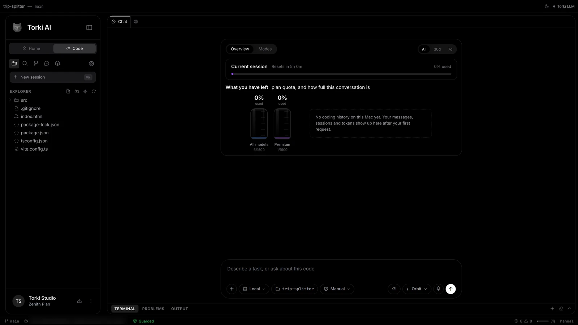This screenshot has height=325, width=578.
Task: Select the 30d time range
Action: (x=437, y=49)
